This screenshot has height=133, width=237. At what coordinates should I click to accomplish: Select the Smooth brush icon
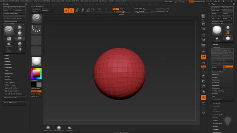click(20, 44)
